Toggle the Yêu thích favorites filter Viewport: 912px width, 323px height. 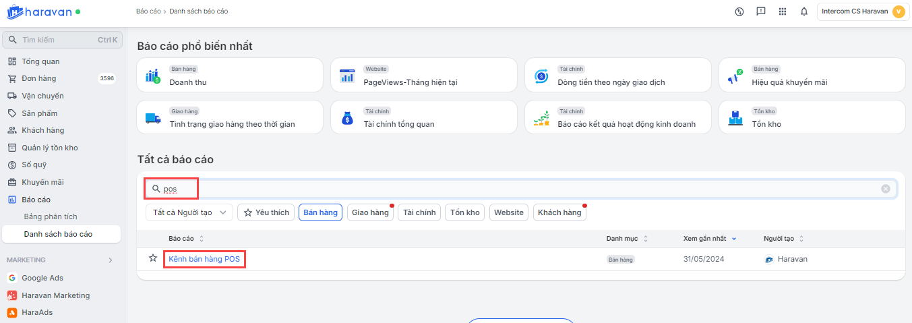pos(266,212)
